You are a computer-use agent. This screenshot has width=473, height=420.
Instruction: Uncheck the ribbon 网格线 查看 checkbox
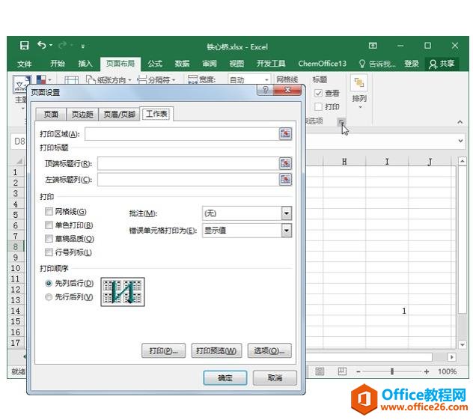coord(318,94)
